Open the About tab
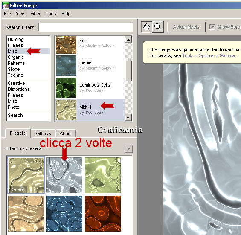This screenshot has height=235, width=241. click(66, 133)
